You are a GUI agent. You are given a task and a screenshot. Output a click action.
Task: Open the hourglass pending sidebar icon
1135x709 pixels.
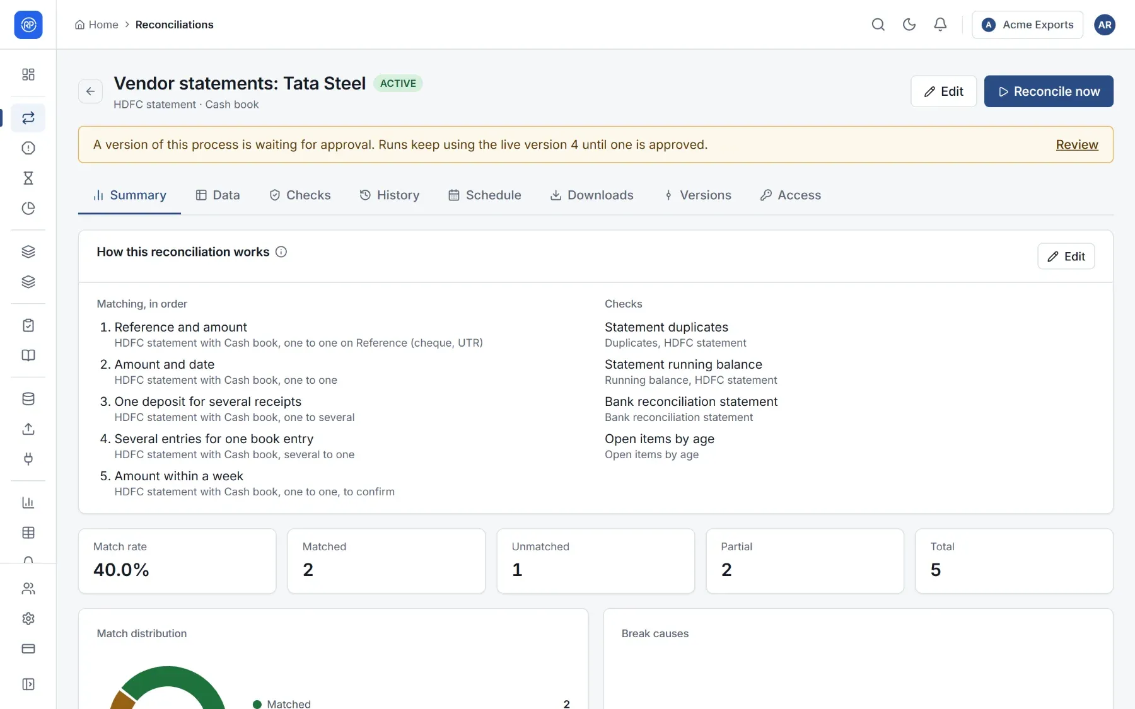pos(28,178)
